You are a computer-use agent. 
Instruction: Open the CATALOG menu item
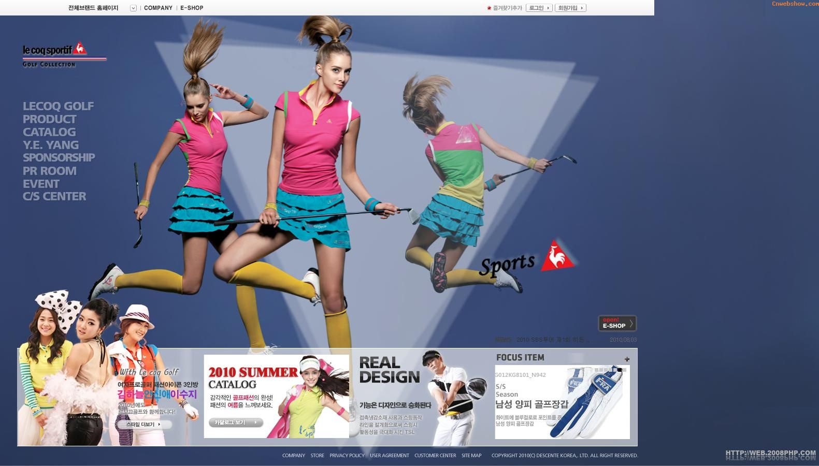coord(49,132)
